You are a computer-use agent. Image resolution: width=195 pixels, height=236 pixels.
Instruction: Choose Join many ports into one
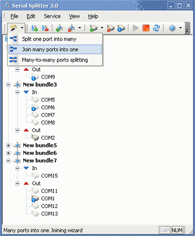pyautogui.click(x=55, y=49)
